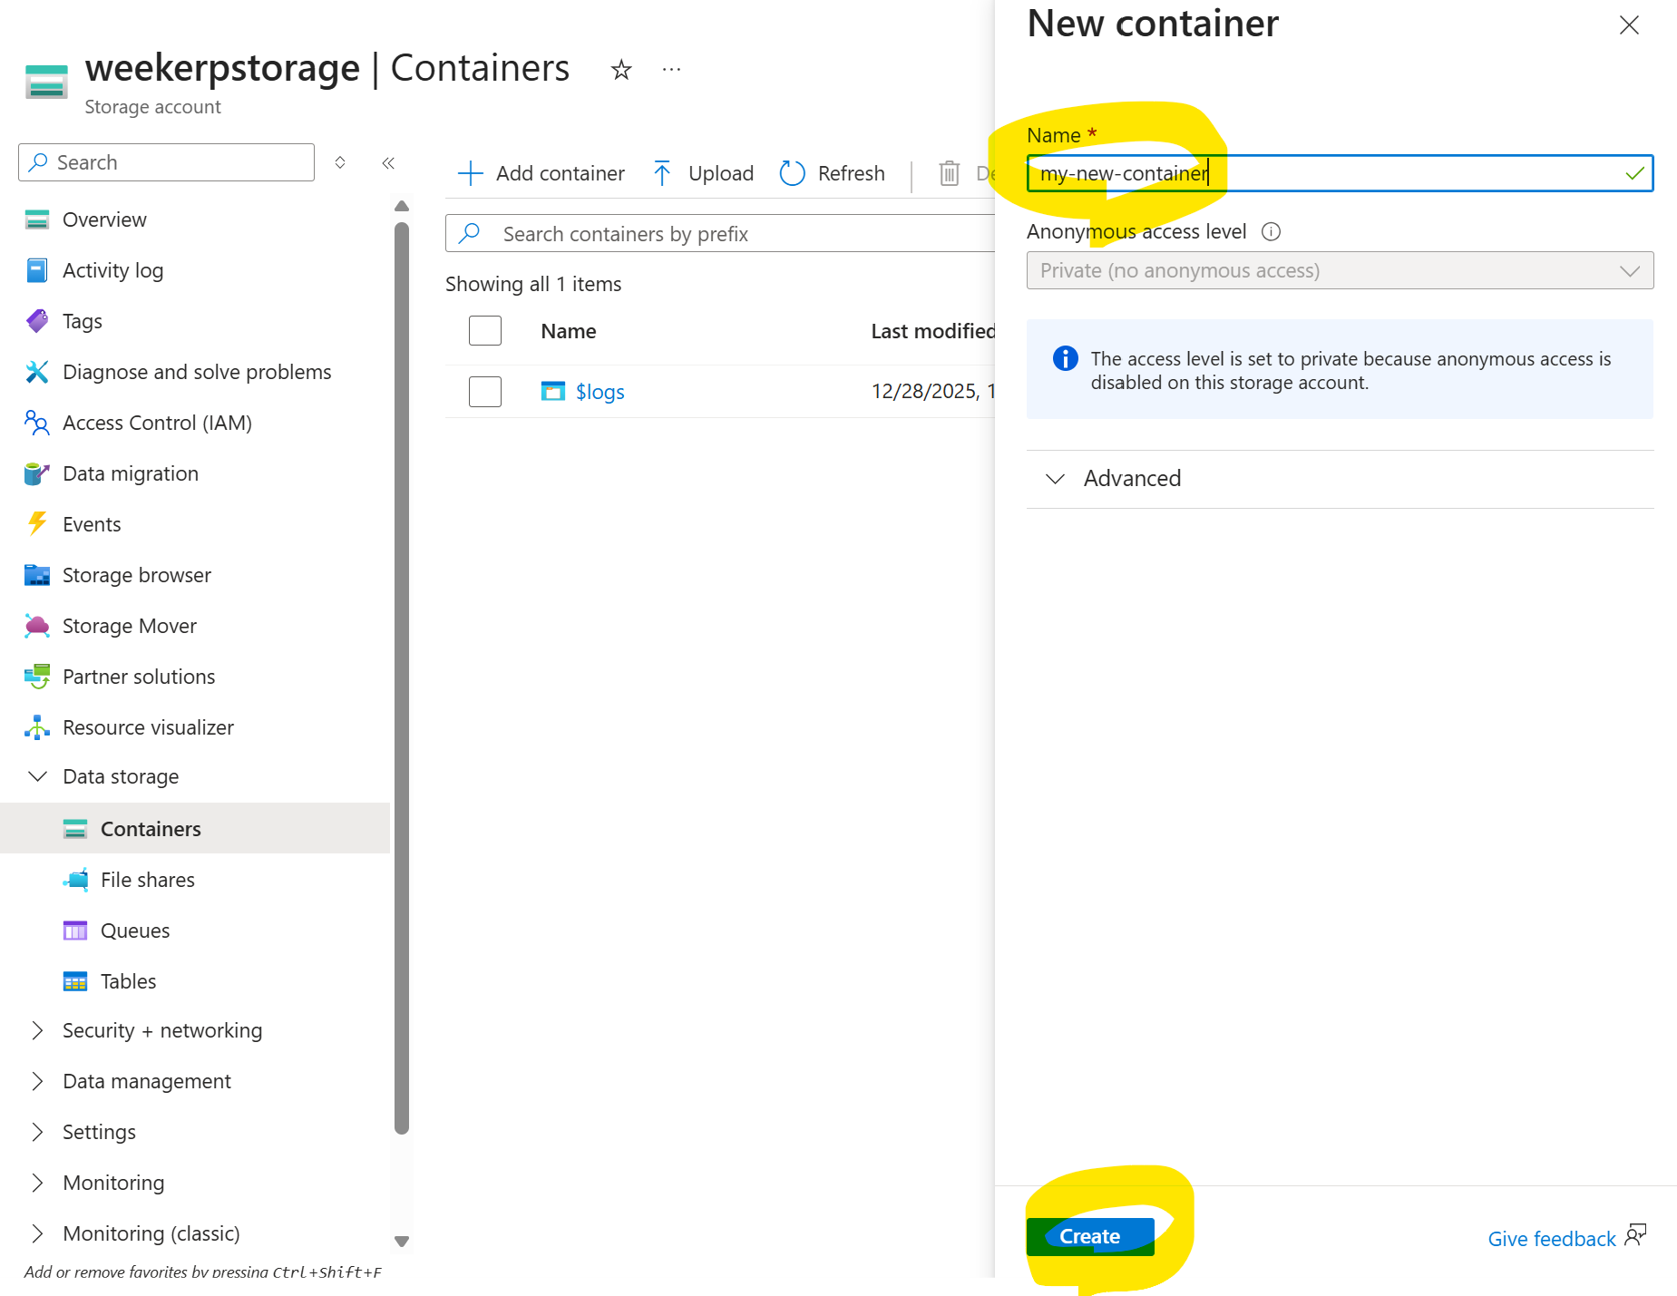Screen dimensions: 1677x1296
Task: Expand the Security + networking group
Action: tap(161, 1030)
